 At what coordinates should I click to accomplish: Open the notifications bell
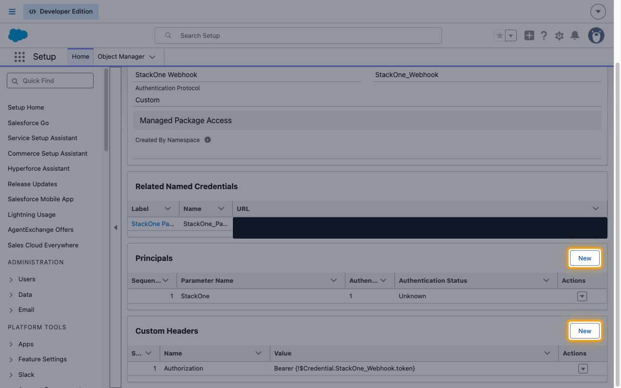(x=575, y=35)
